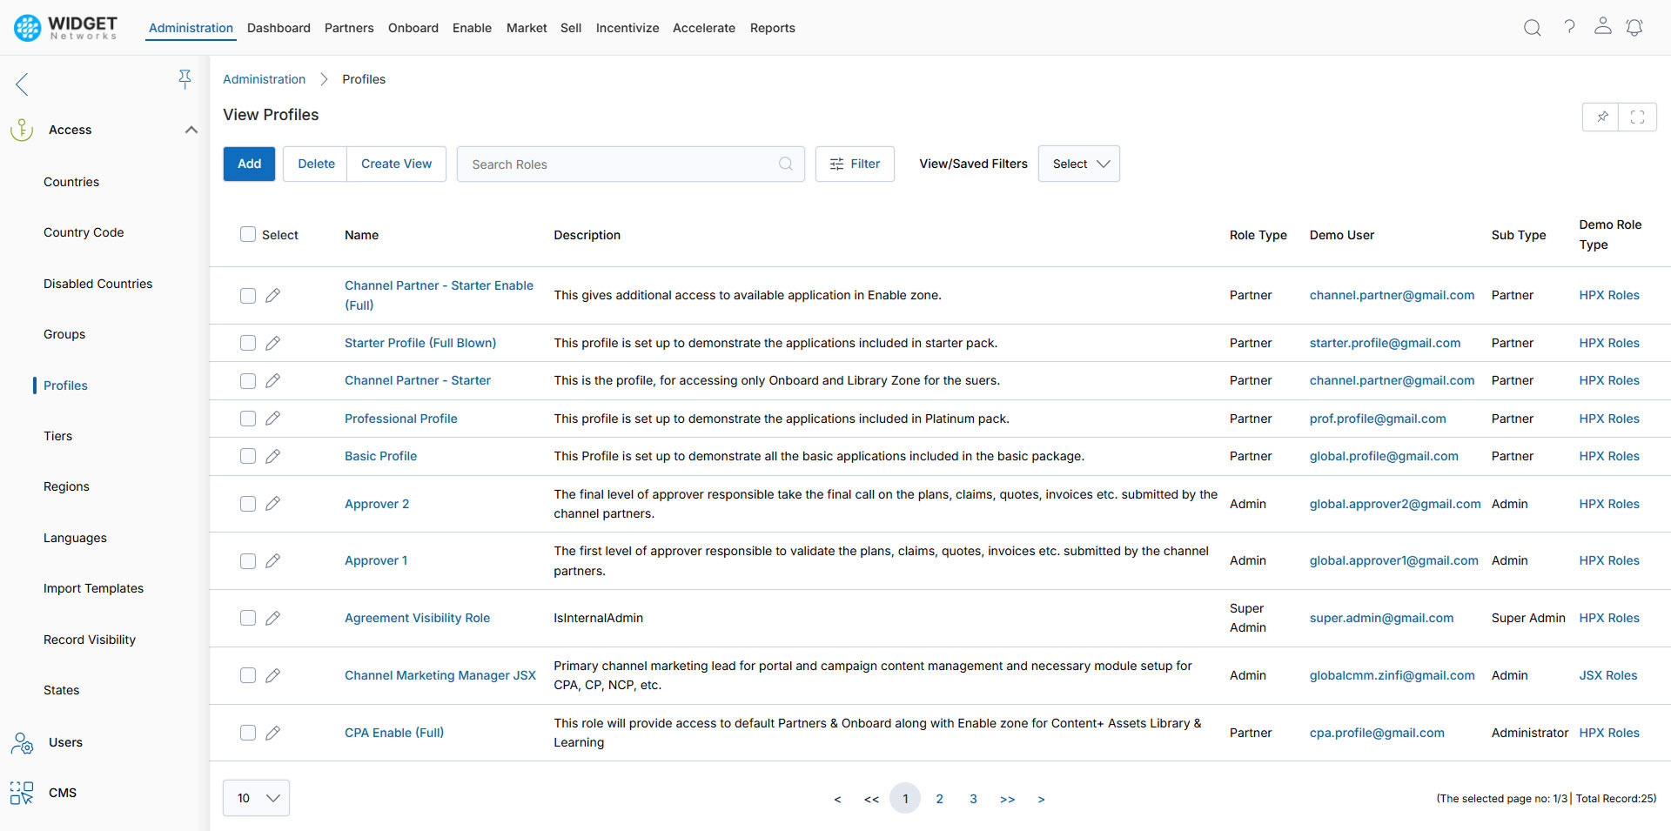1671x831 pixels.
Task: Collapse the sidebar with the back arrow
Action: 21,84
